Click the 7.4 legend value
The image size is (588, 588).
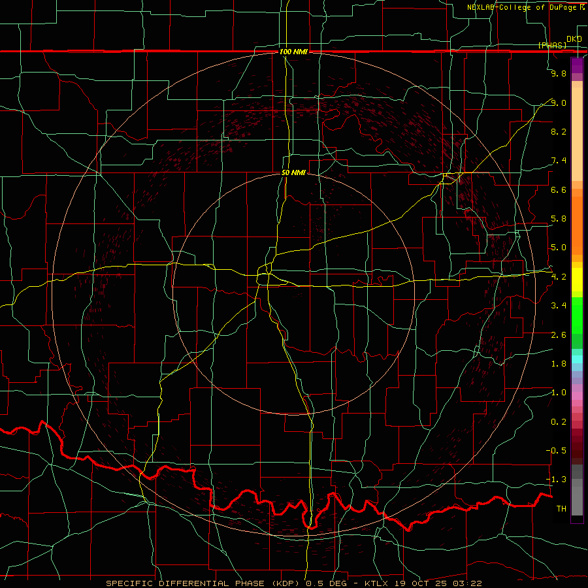(559, 161)
